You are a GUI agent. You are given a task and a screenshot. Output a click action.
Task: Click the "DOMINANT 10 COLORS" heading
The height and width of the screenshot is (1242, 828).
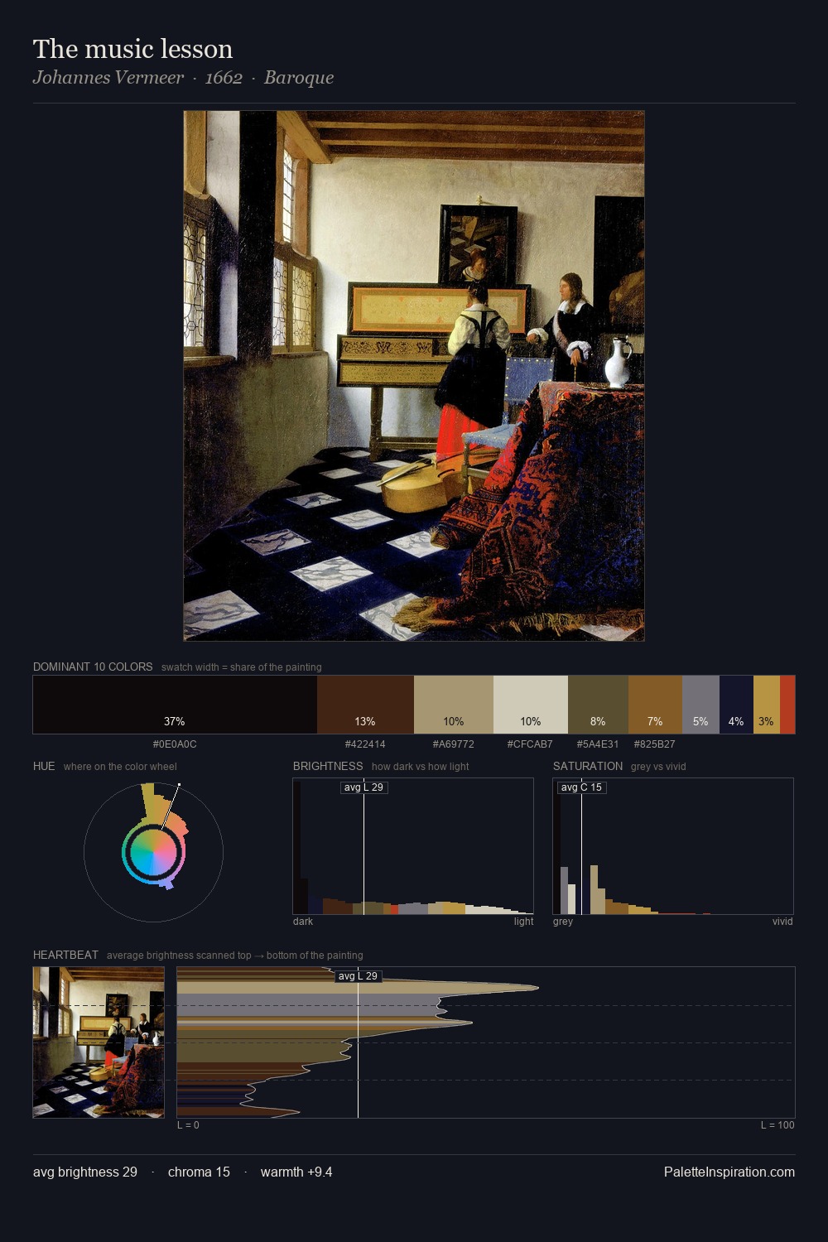(93, 667)
